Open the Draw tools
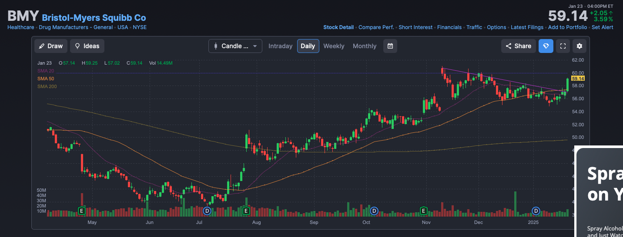The image size is (623, 237). pyautogui.click(x=51, y=46)
